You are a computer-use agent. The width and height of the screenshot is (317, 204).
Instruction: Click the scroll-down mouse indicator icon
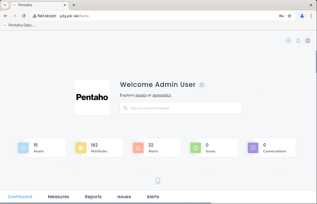158,181
